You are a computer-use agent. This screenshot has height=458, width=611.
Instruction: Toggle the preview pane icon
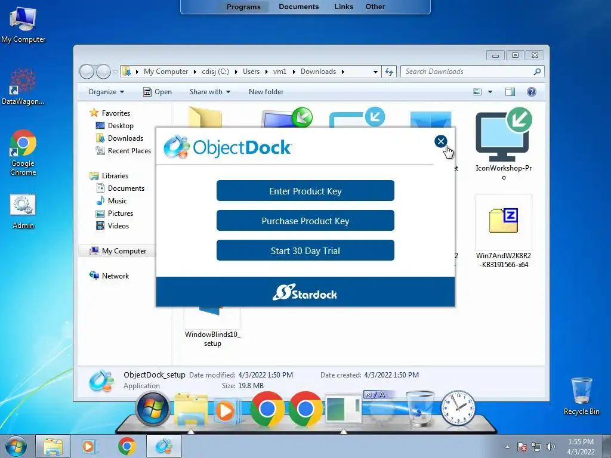pyautogui.click(x=510, y=92)
